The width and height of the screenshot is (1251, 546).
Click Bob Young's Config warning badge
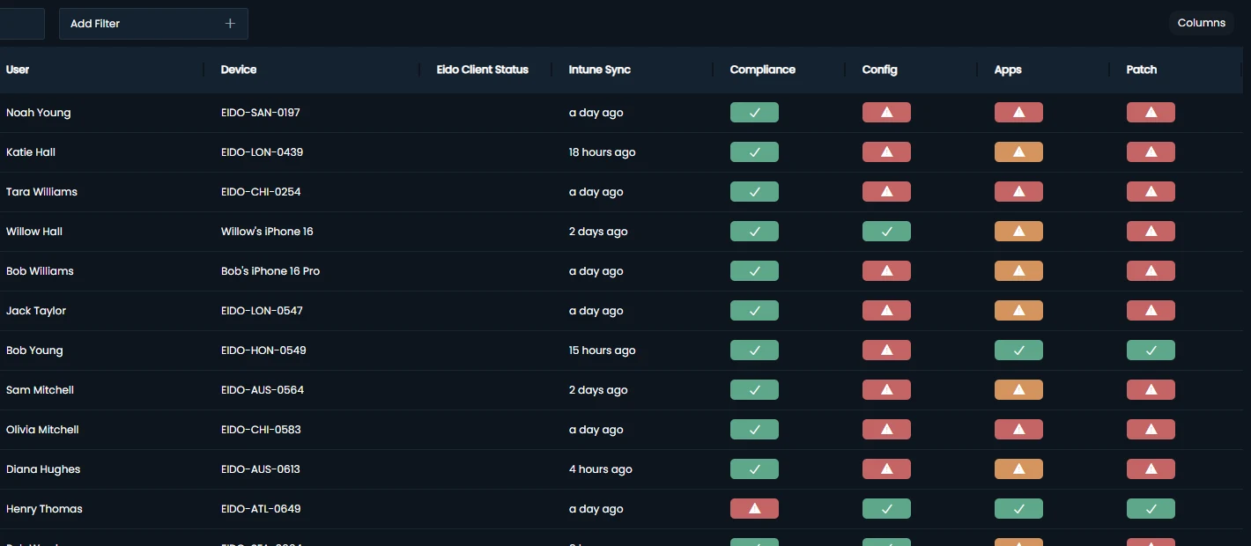point(886,350)
